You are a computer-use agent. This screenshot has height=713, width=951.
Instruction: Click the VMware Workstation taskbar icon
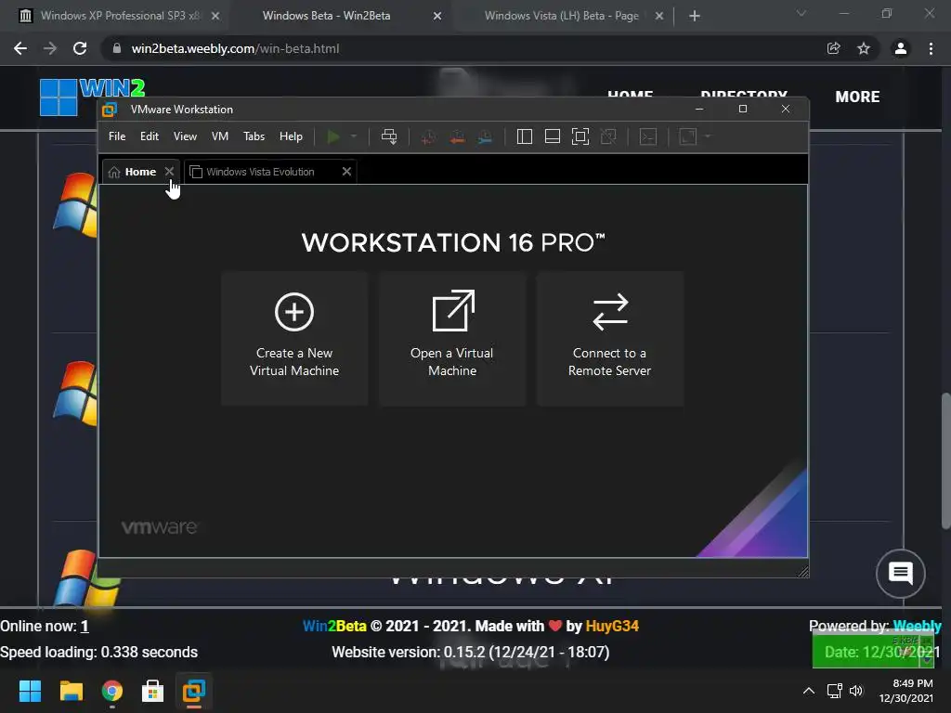click(194, 691)
